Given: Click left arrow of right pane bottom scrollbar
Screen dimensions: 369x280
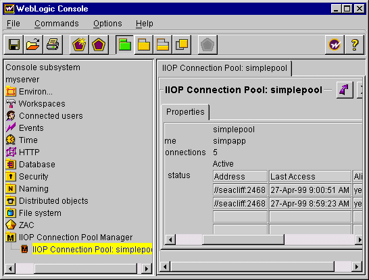Looking at the screenshot, I should pyautogui.click(x=165, y=267).
